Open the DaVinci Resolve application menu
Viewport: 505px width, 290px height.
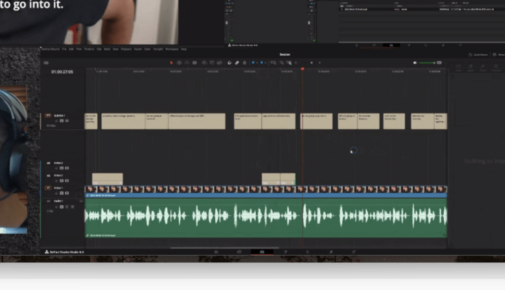pyautogui.click(x=50, y=49)
